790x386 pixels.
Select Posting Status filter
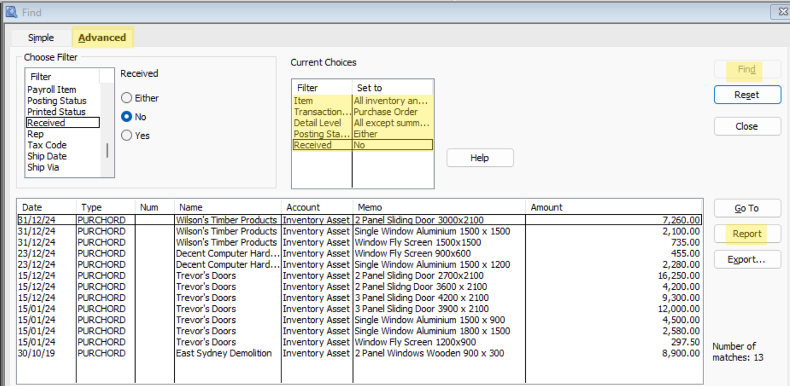[x=57, y=101]
